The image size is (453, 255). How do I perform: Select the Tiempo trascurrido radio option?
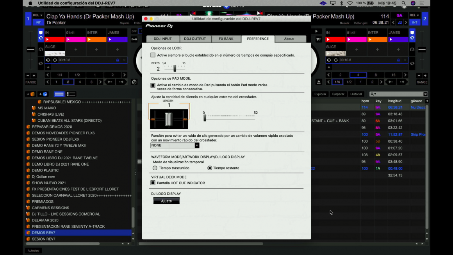155,168
